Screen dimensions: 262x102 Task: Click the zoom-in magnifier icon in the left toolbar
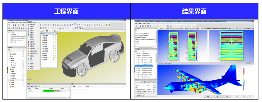pos(46,25)
